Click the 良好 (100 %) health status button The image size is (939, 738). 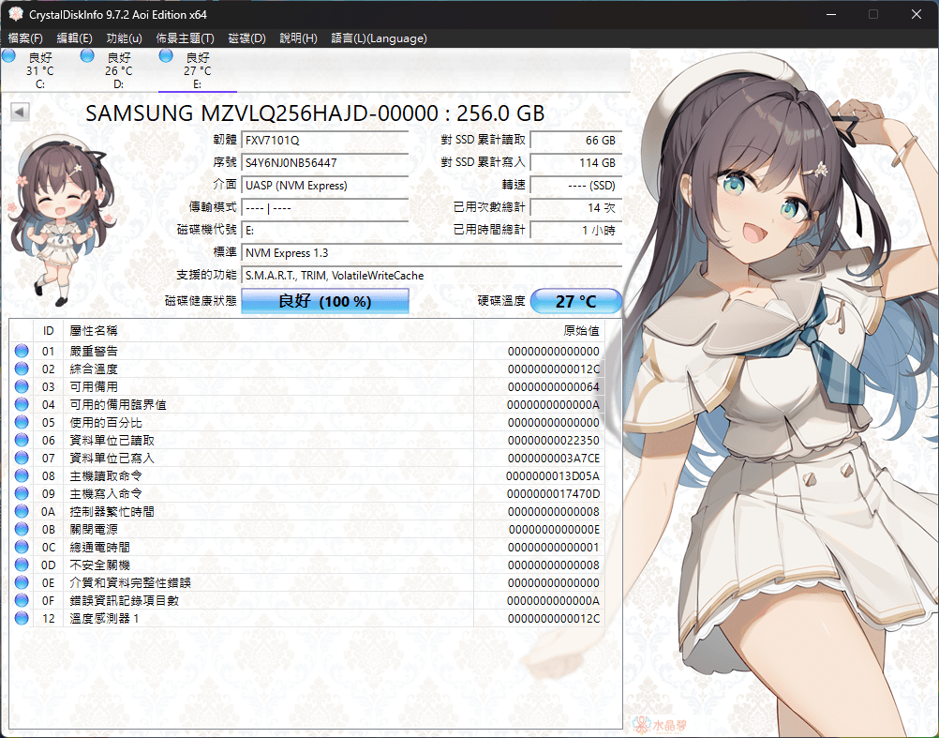pos(325,301)
